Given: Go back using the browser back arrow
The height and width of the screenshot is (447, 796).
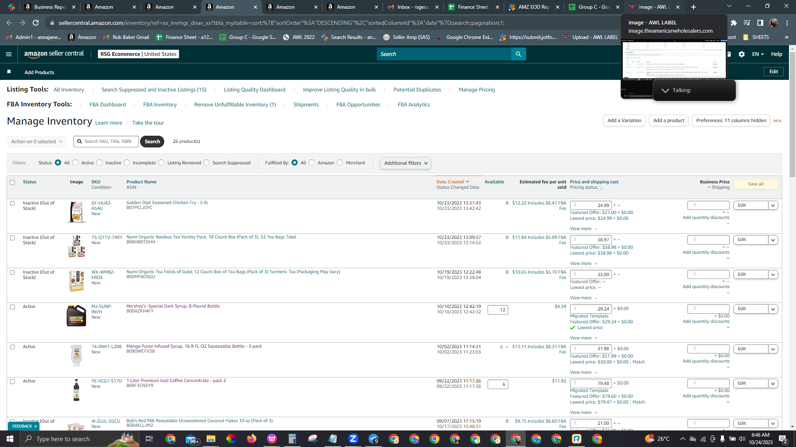Looking at the screenshot, I should 9,23.
